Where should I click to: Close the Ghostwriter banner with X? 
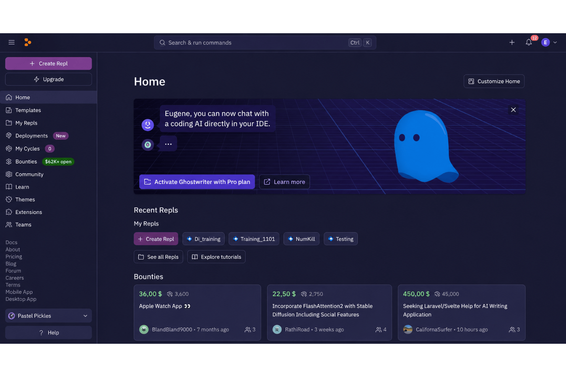513,110
